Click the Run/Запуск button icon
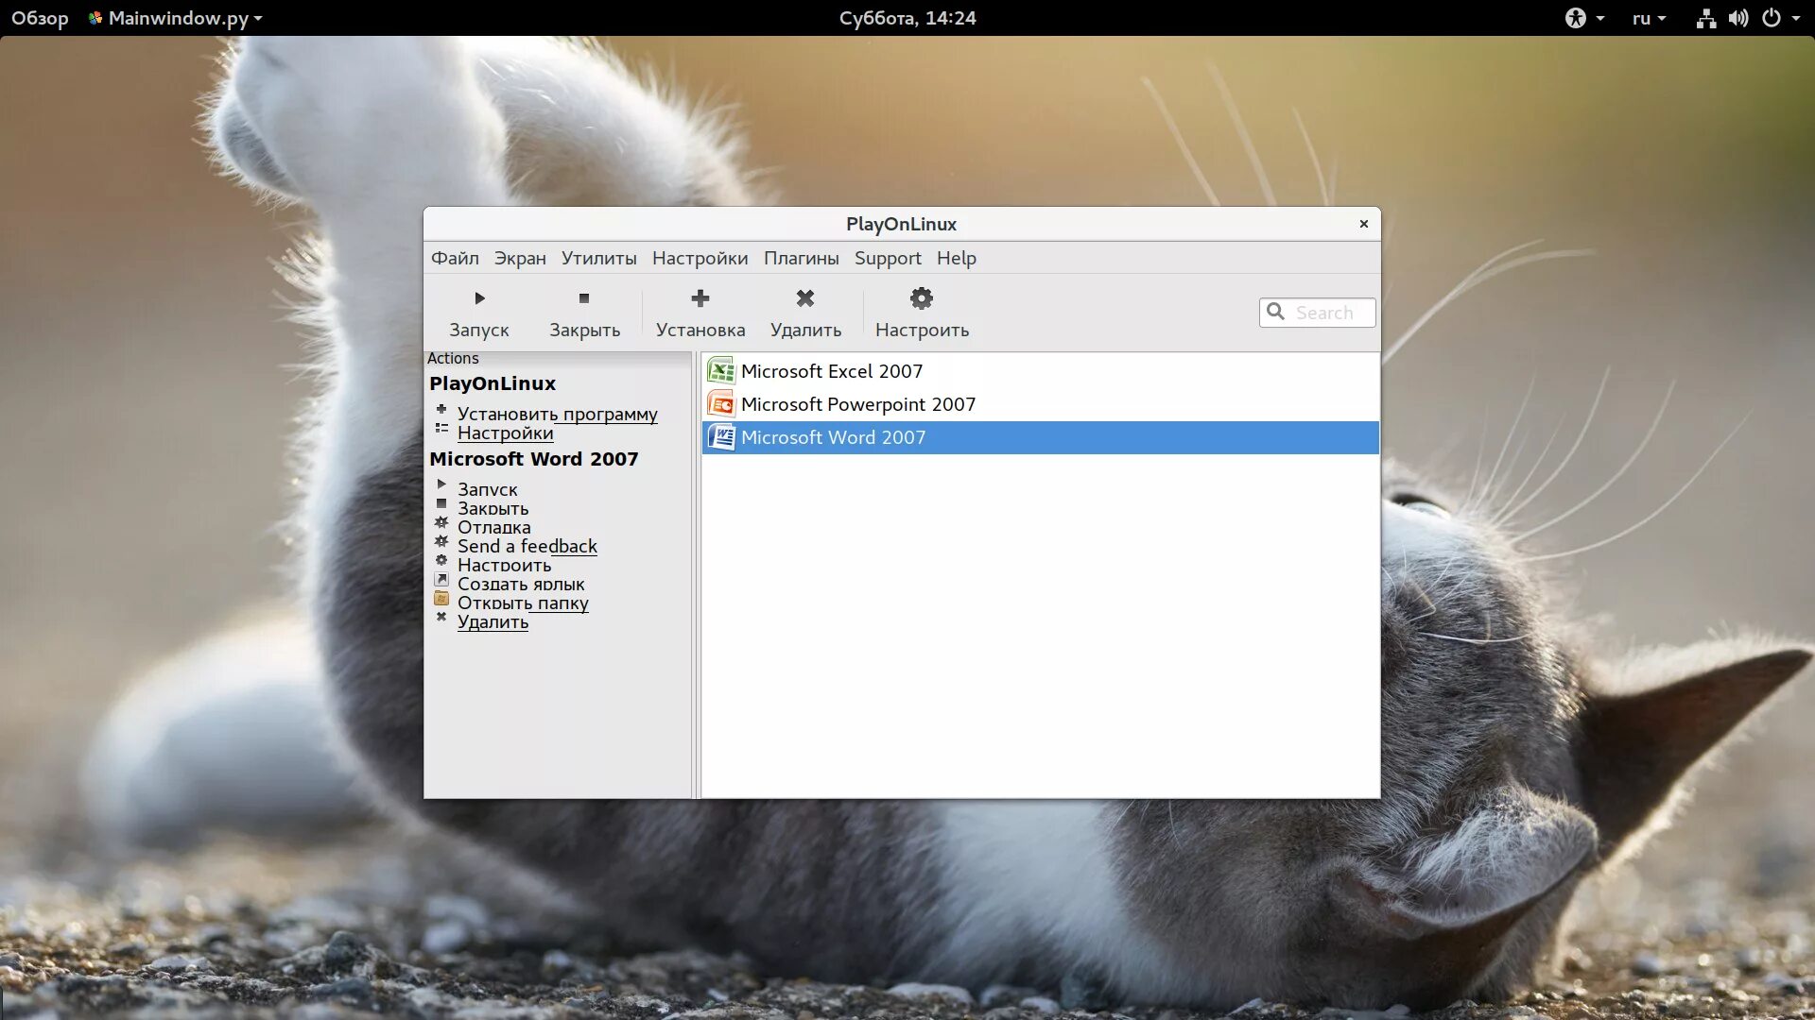 point(480,297)
